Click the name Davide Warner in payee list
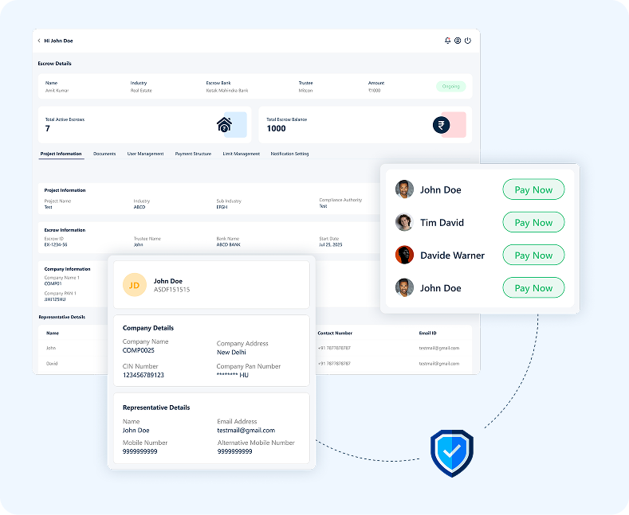 pyautogui.click(x=453, y=256)
